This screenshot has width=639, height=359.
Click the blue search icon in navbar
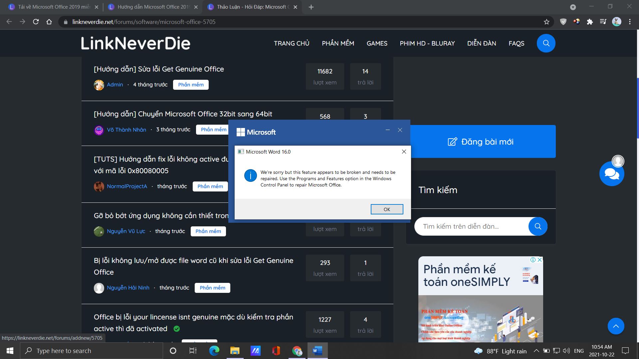click(546, 43)
